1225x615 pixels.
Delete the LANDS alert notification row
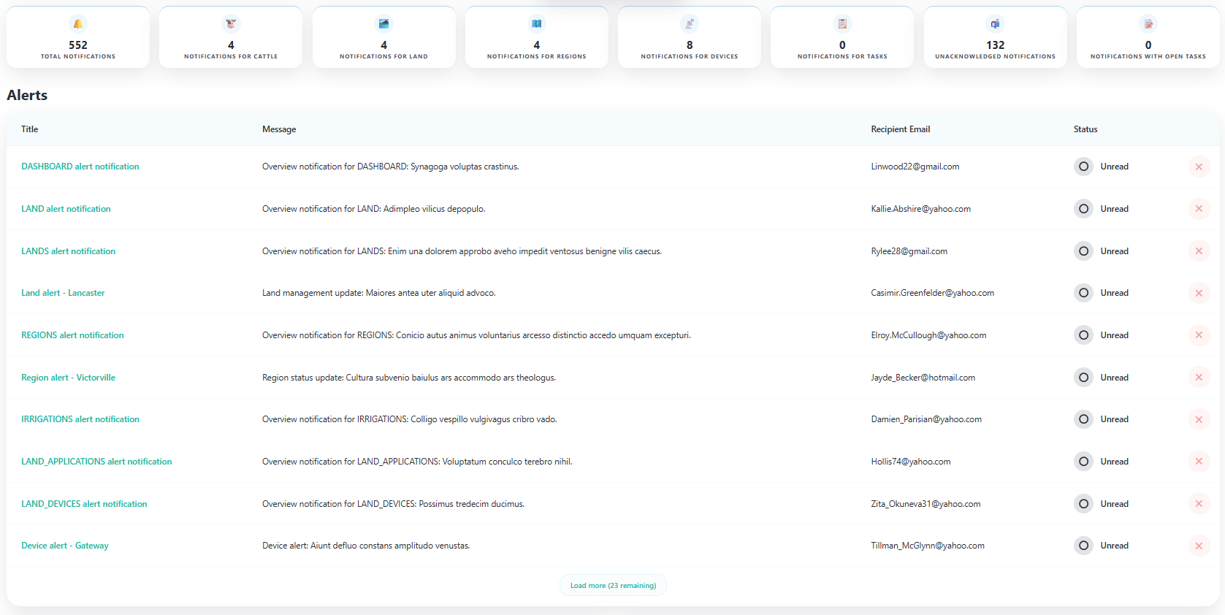(1199, 251)
